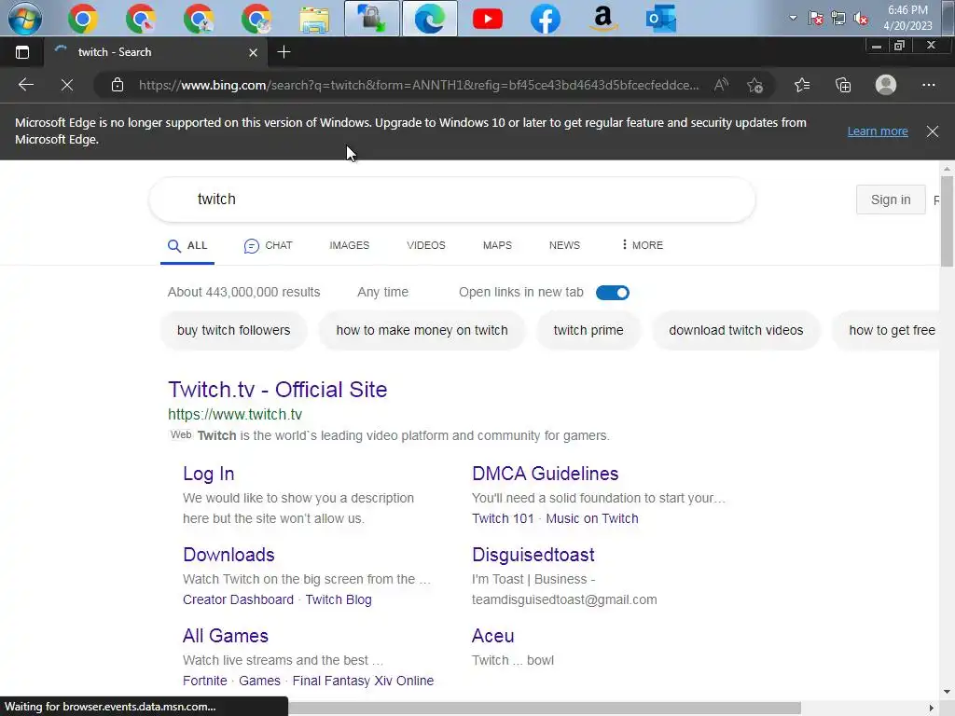The height and width of the screenshot is (716, 955).
Task: Open Amazon shortcut in taskbar
Action: click(x=603, y=19)
